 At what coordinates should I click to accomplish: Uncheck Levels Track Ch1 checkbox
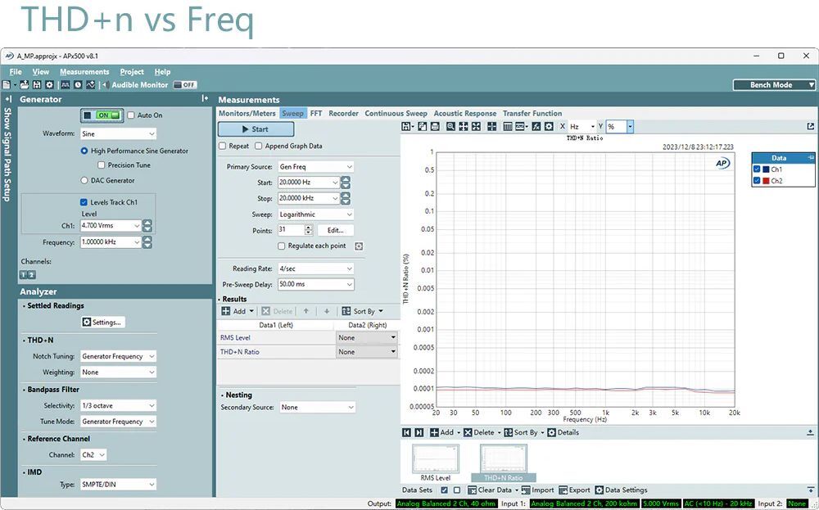[84, 202]
